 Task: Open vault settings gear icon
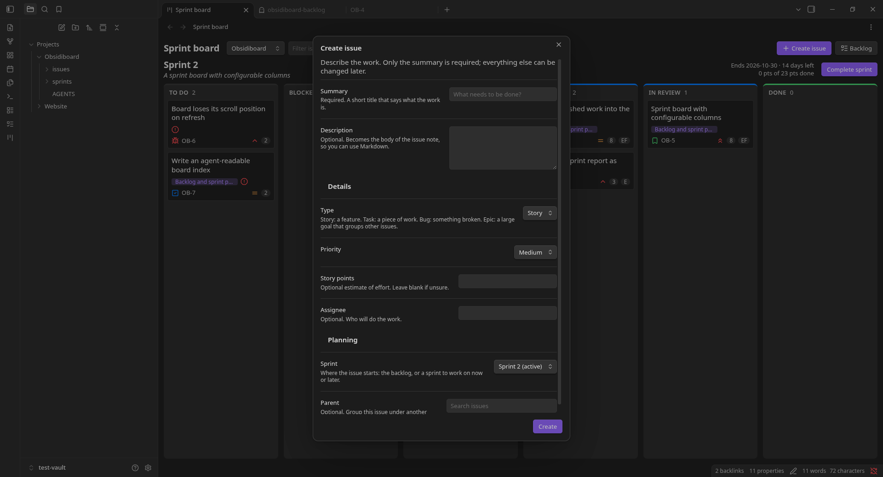(148, 468)
